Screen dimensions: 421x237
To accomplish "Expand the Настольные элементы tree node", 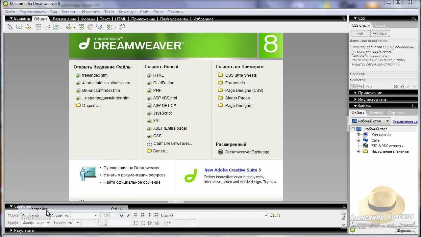I will coord(359,151).
